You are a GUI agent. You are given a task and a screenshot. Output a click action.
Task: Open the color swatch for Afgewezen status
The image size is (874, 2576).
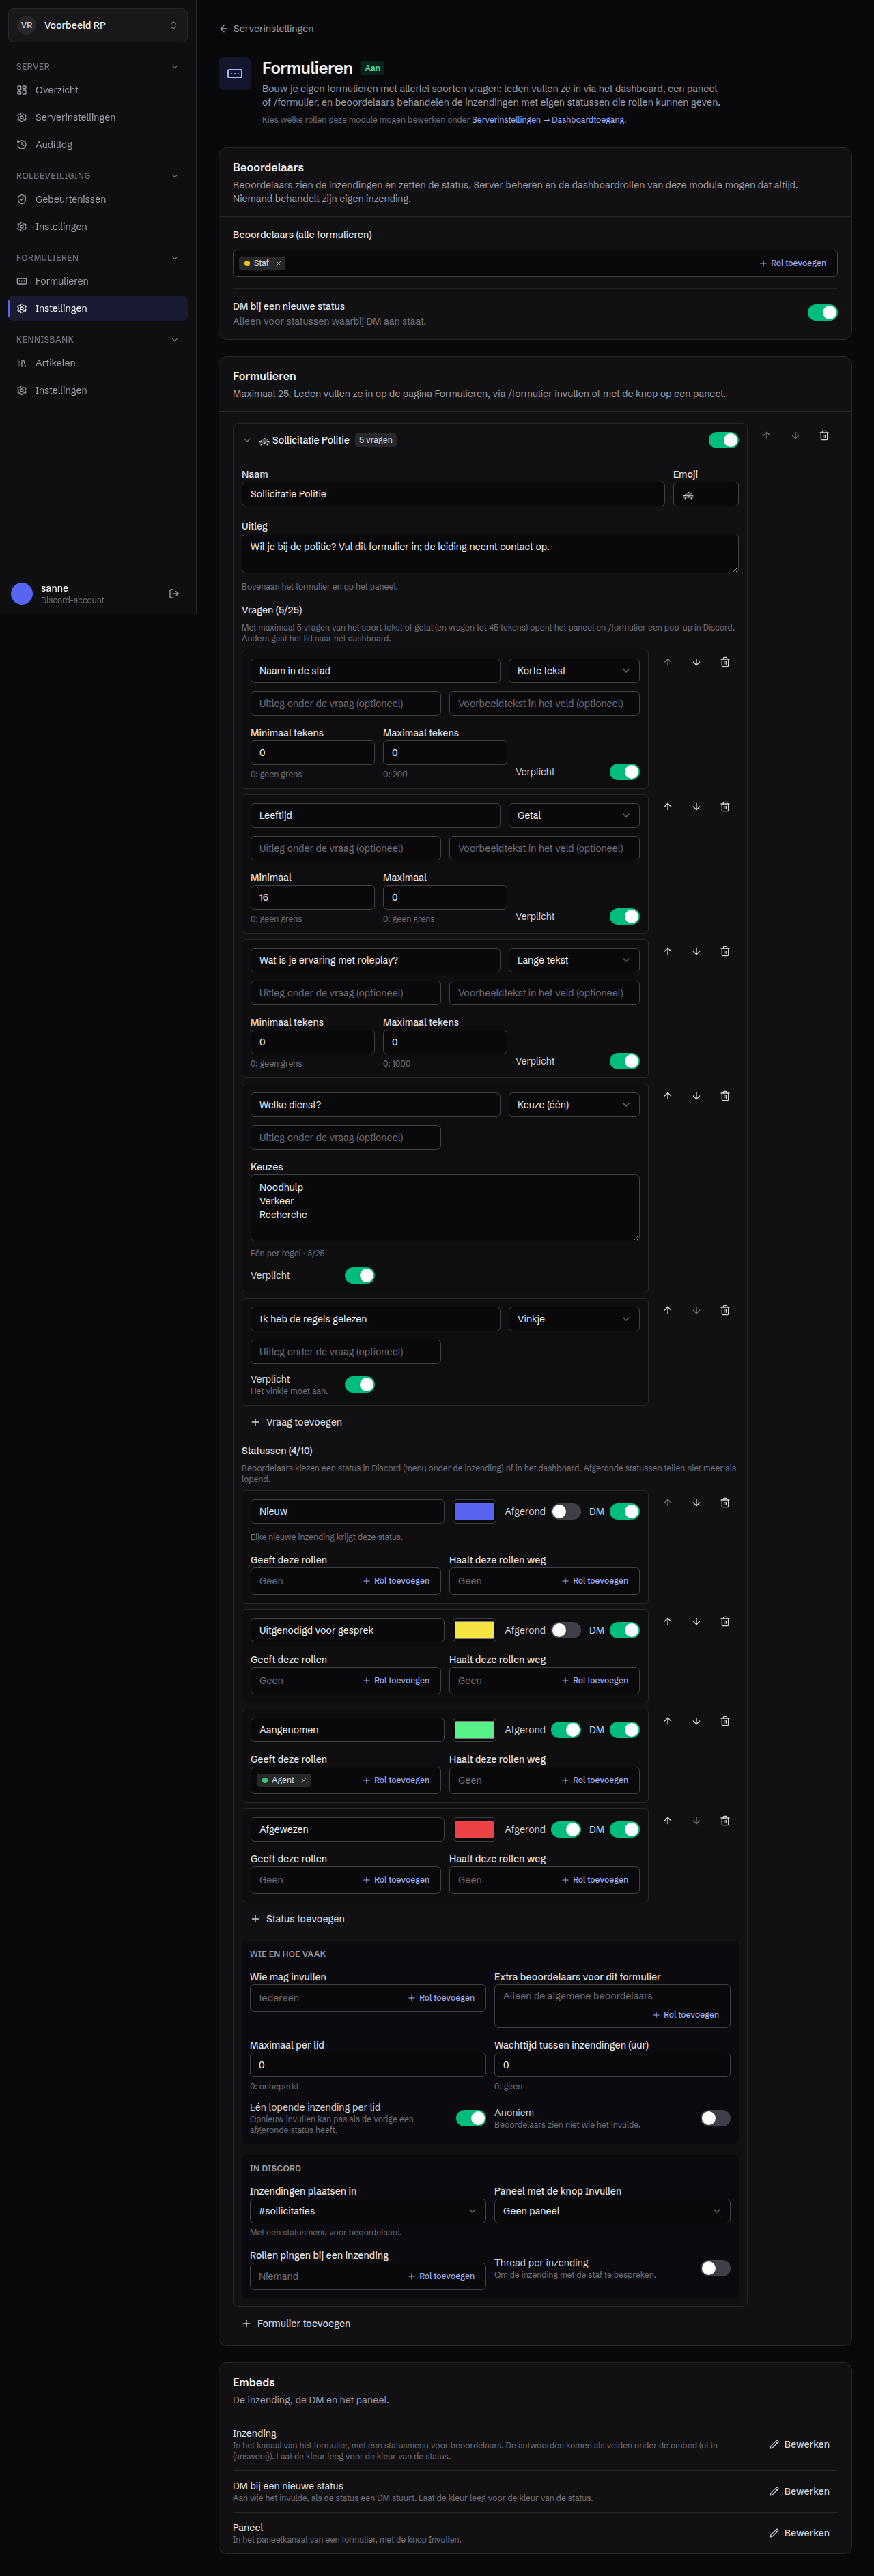(475, 1829)
